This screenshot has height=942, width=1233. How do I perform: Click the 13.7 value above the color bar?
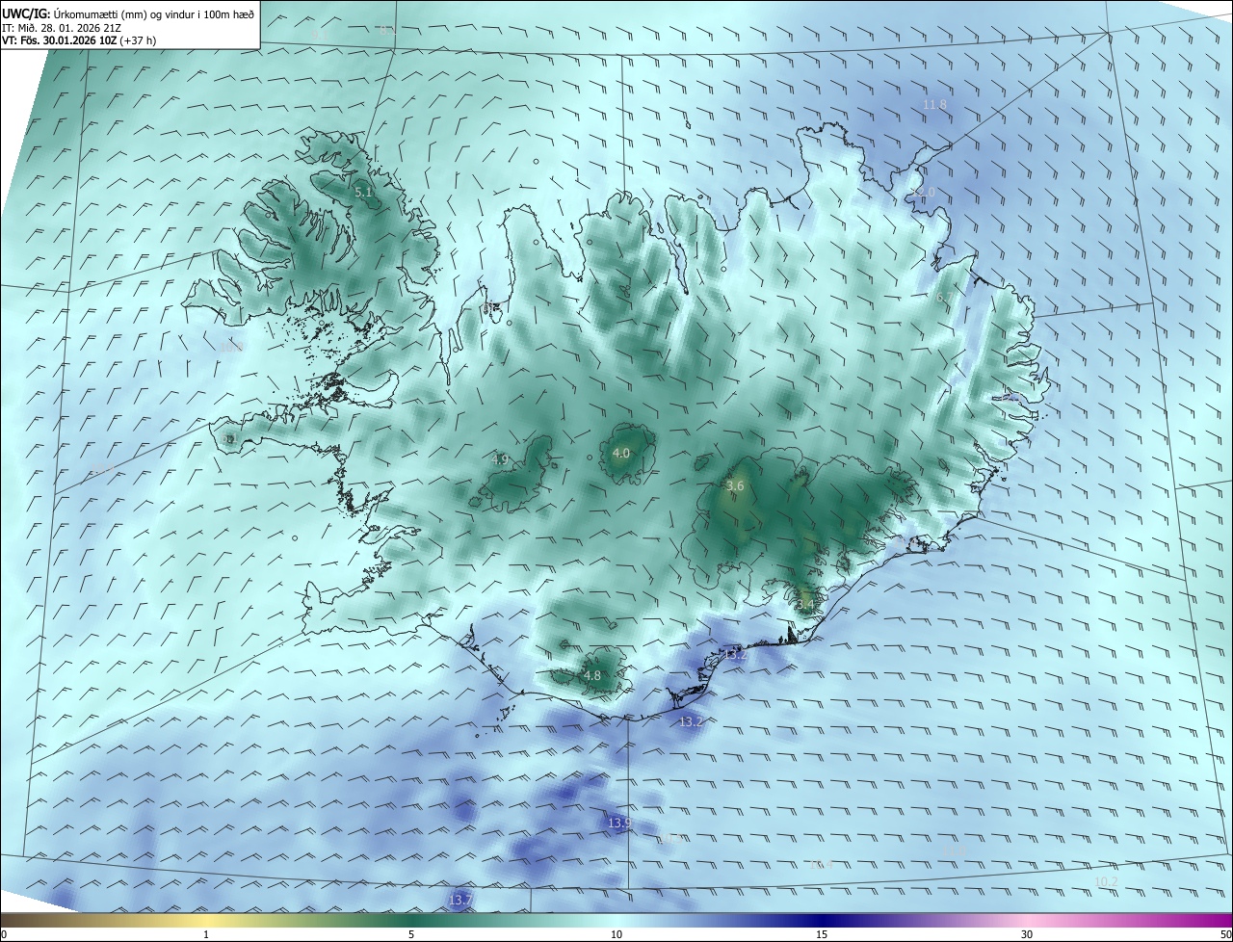460,900
